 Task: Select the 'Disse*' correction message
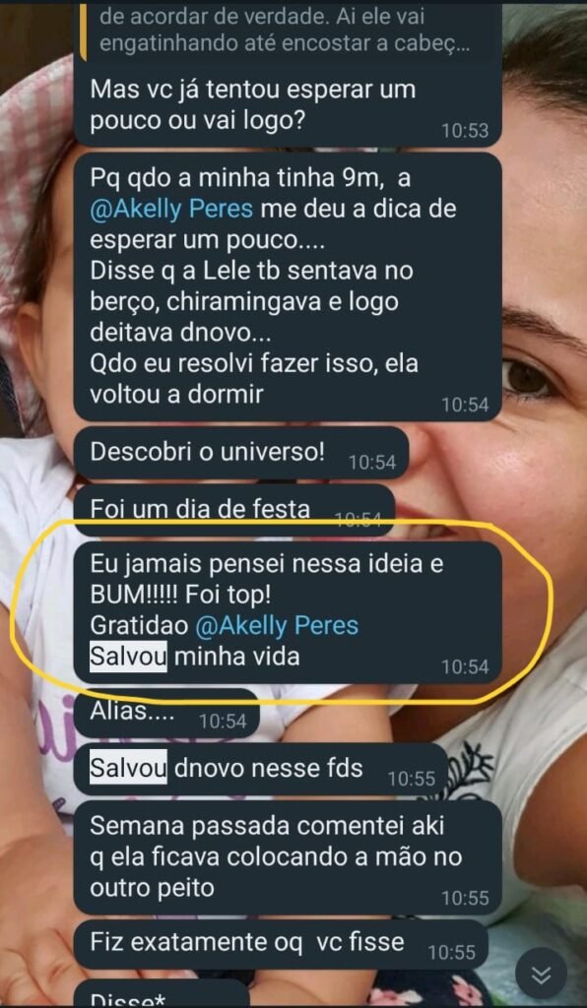(162, 993)
